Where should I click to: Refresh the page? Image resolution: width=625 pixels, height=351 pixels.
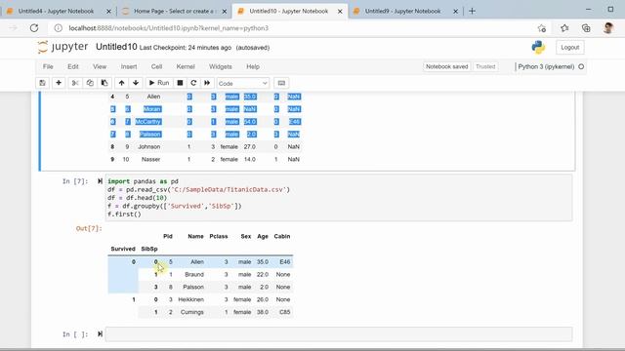coord(34,28)
